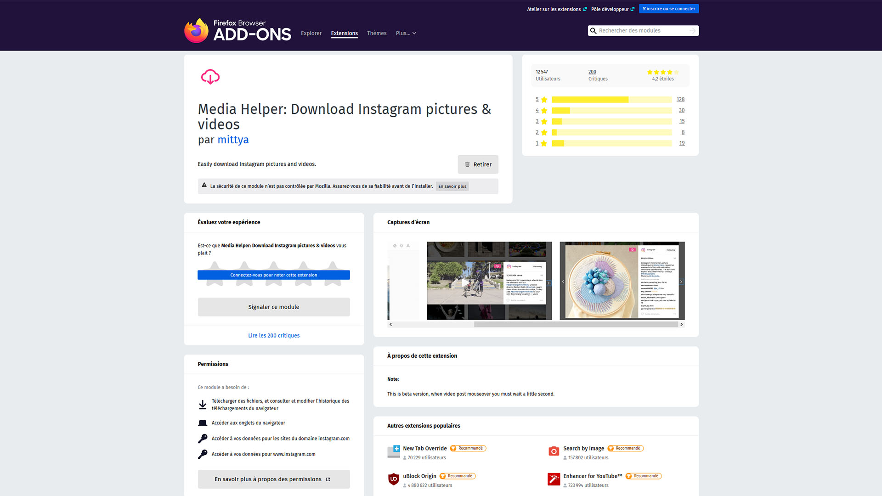The width and height of the screenshot is (882, 496).
Task: Click Signaler ce module button
Action: coord(274,307)
